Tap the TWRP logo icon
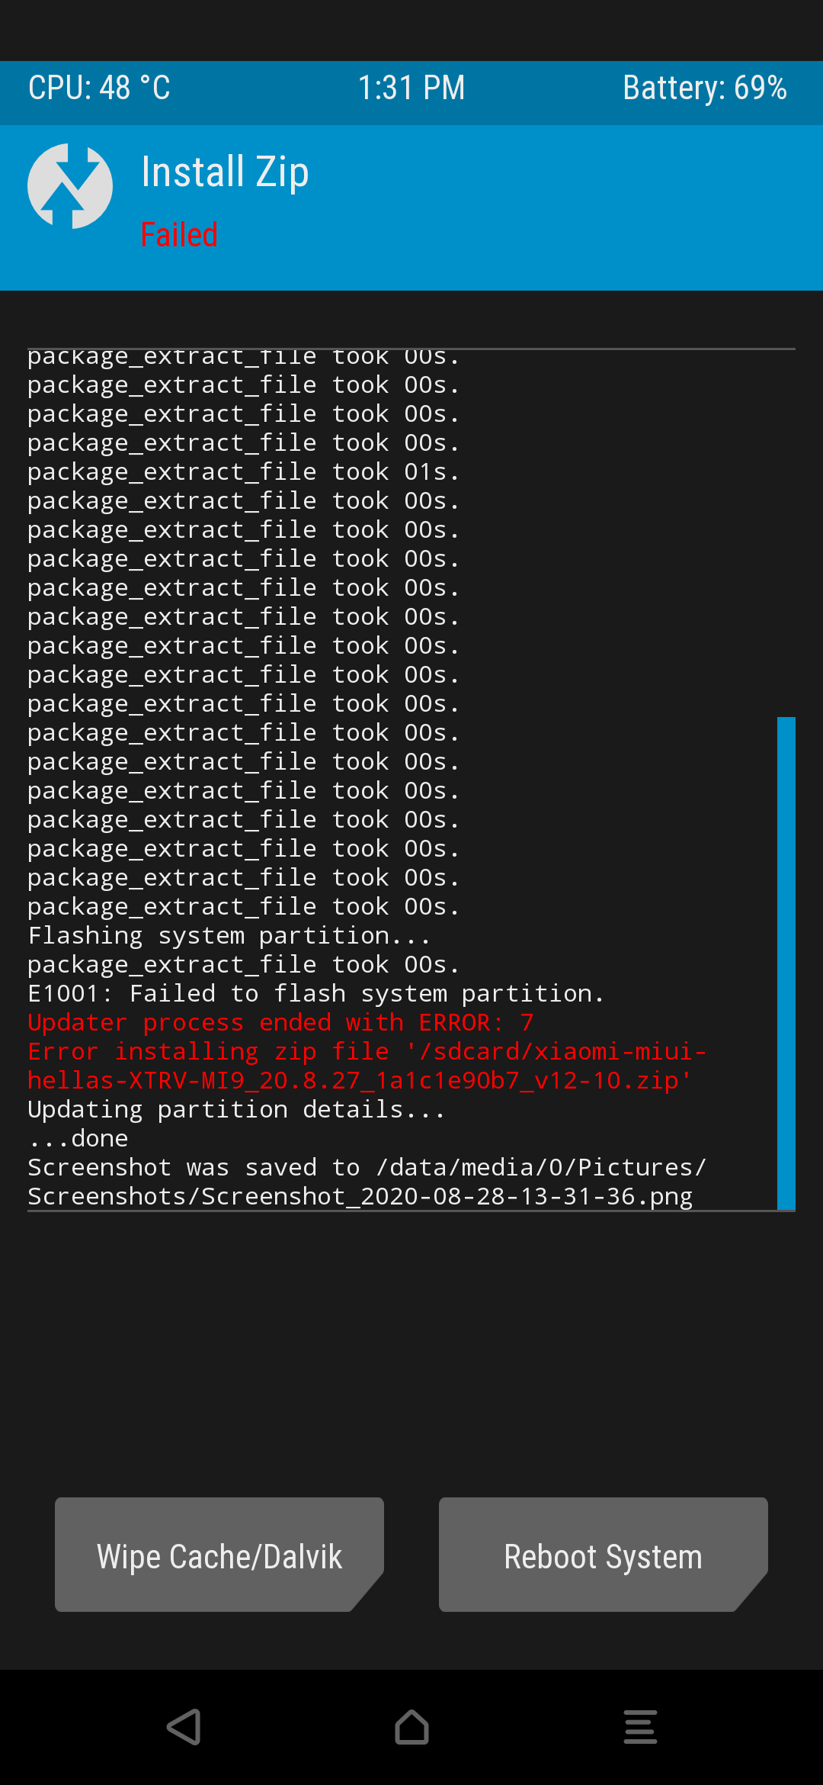This screenshot has width=823, height=1785. click(70, 186)
